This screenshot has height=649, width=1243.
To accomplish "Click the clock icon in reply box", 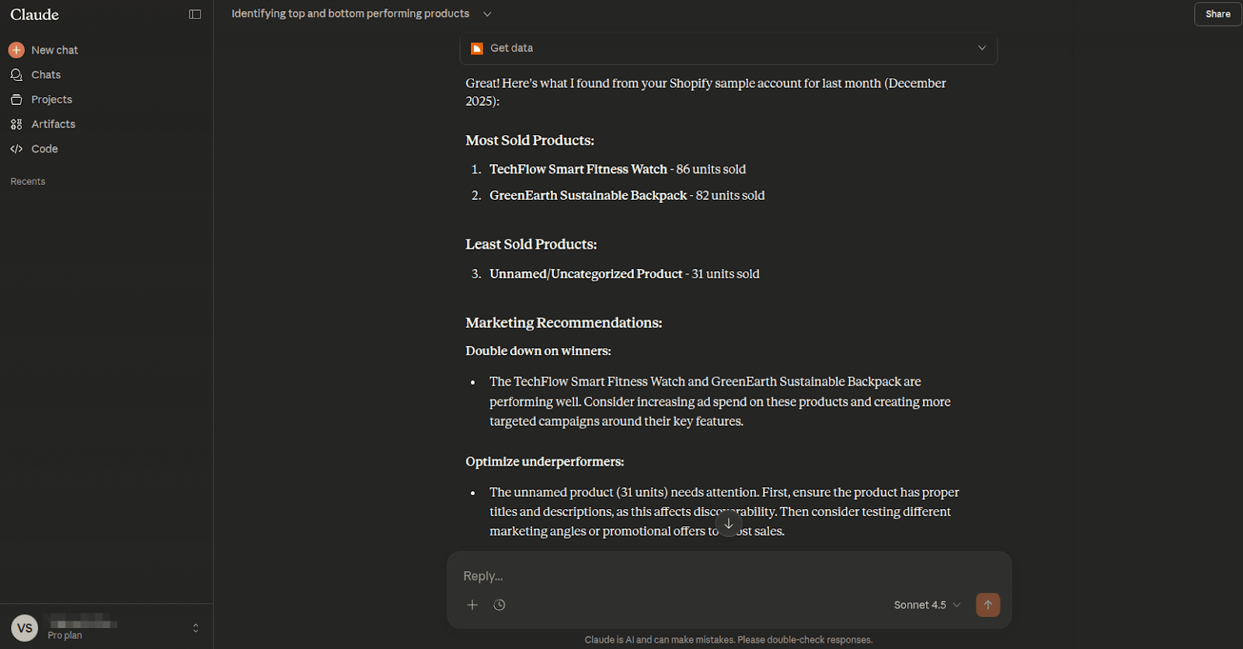I will click(x=500, y=605).
